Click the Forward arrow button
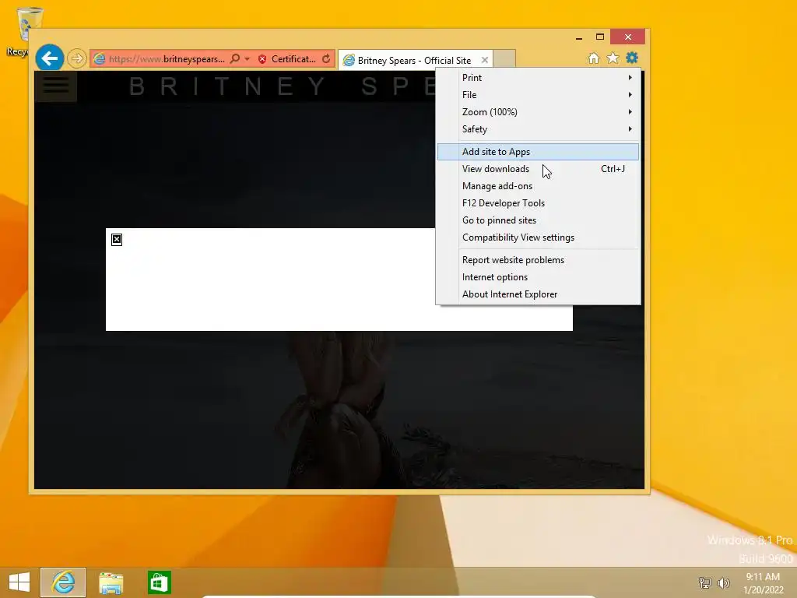 77,58
